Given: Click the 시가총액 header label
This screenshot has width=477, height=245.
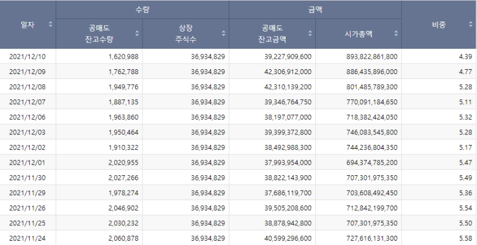Looking at the screenshot, I should [x=359, y=34].
